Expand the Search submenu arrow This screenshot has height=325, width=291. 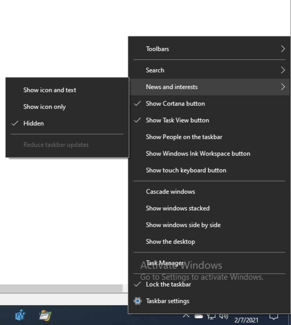(x=282, y=70)
